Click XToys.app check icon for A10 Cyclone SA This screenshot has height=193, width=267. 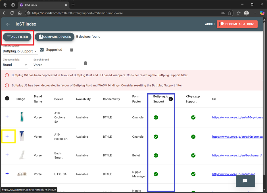[193, 118]
